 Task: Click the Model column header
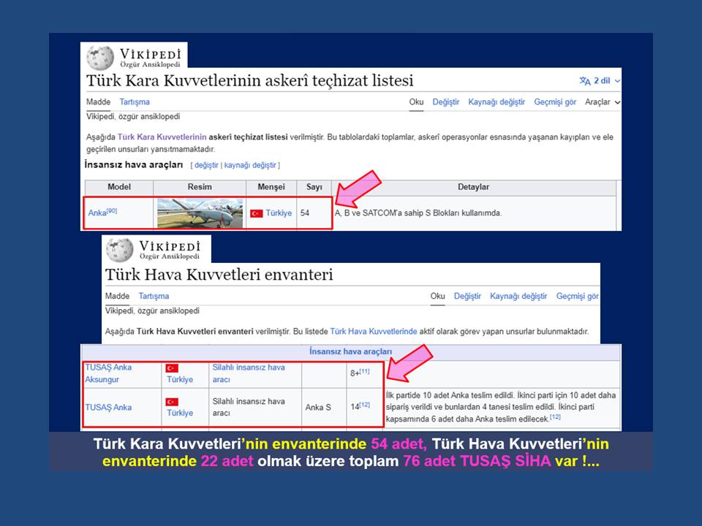pyautogui.click(x=119, y=187)
